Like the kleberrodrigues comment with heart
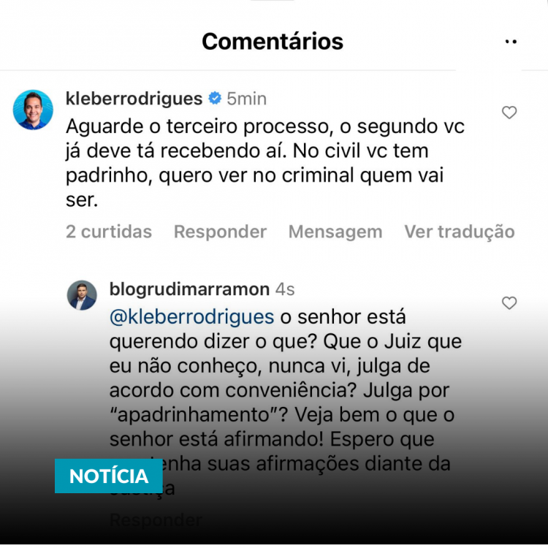548x548 pixels. 509,113
